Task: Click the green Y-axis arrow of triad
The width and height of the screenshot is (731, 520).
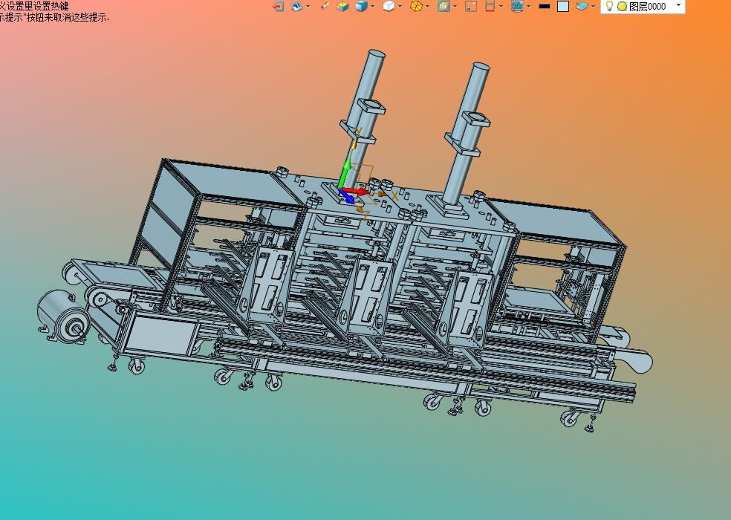Action: 345,173
